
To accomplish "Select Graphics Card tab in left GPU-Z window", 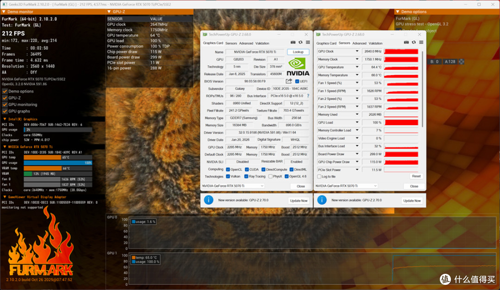I will (x=213, y=43).
